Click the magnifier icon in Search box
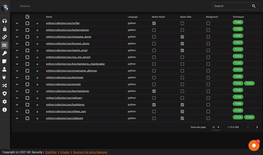 (x=253, y=6)
